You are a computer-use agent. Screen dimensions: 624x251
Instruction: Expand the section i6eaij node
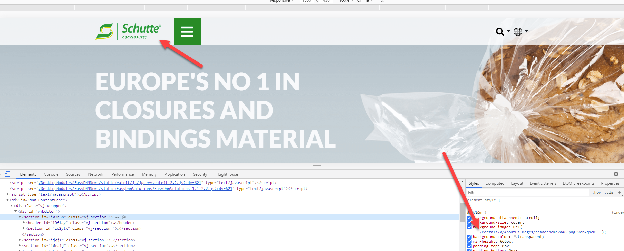click(x=20, y=245)
